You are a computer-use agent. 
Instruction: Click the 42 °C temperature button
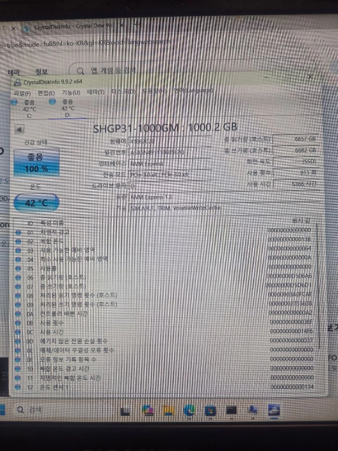point(36,203)
